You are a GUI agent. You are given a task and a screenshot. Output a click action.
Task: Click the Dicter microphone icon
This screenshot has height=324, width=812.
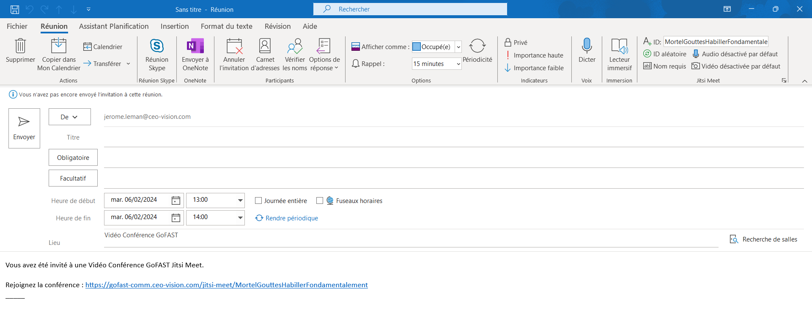587,46
